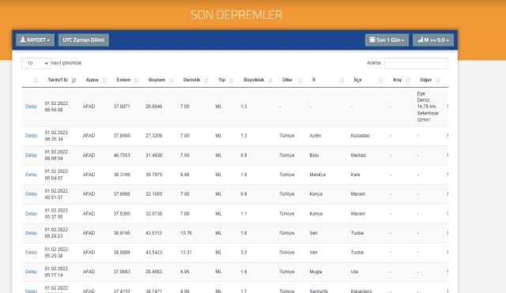Sort by Derinlik column sort icon
This screenshot has height=293, width=506.
point(206,81)
